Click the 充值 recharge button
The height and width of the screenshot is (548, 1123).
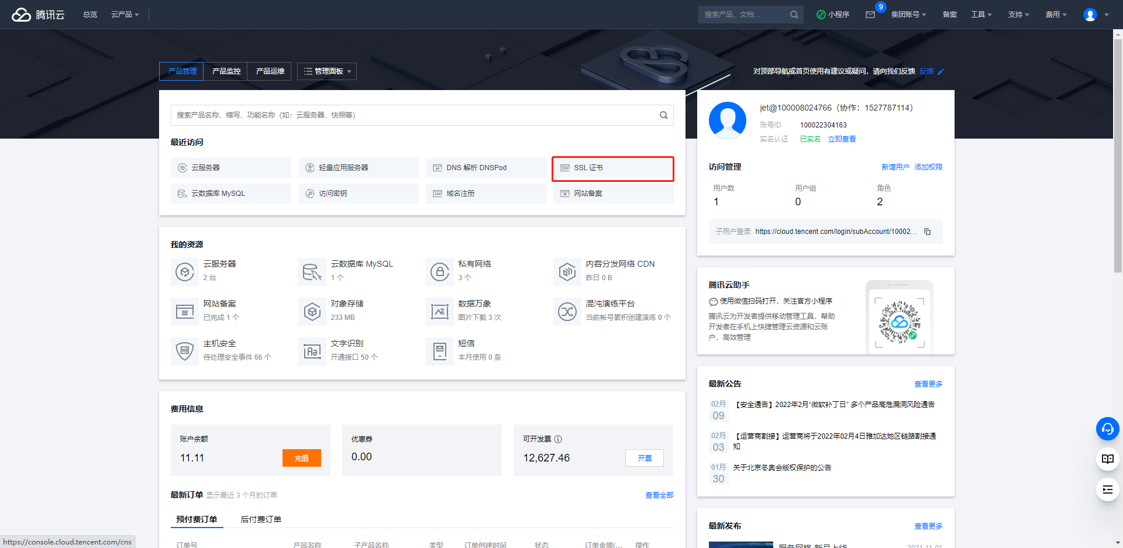pyautogui.click(x=302, y=458)
